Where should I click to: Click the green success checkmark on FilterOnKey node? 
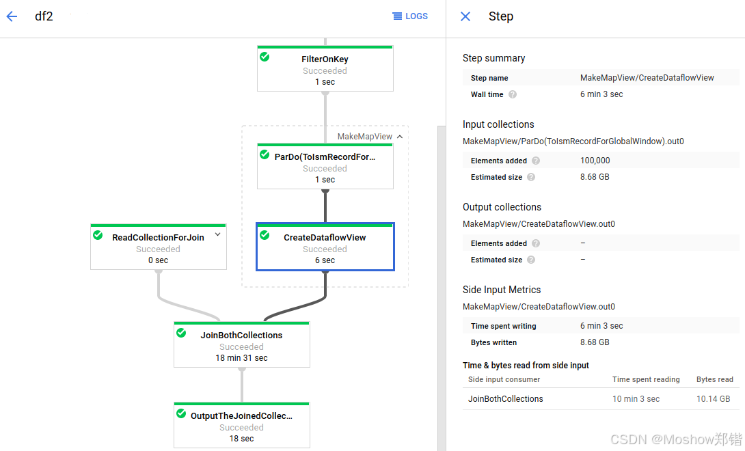tap(265, 57)
